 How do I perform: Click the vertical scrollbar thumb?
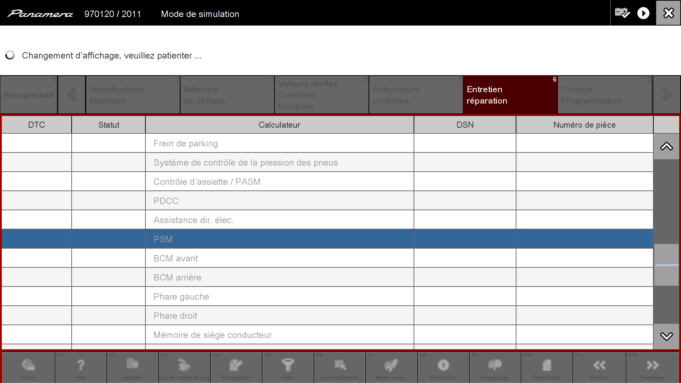(x=666, y=265)
